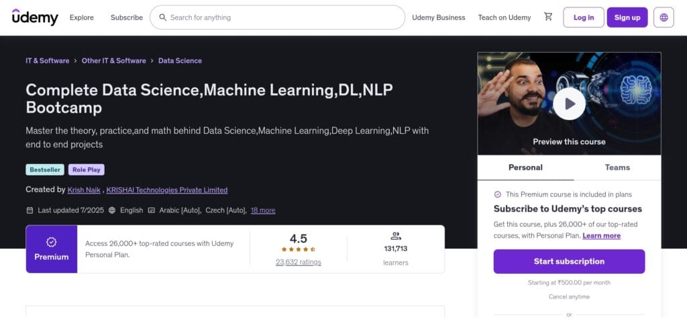Click the globe icon beside English
The width and height of the screenshot is (687, 322).
(112, 210)
